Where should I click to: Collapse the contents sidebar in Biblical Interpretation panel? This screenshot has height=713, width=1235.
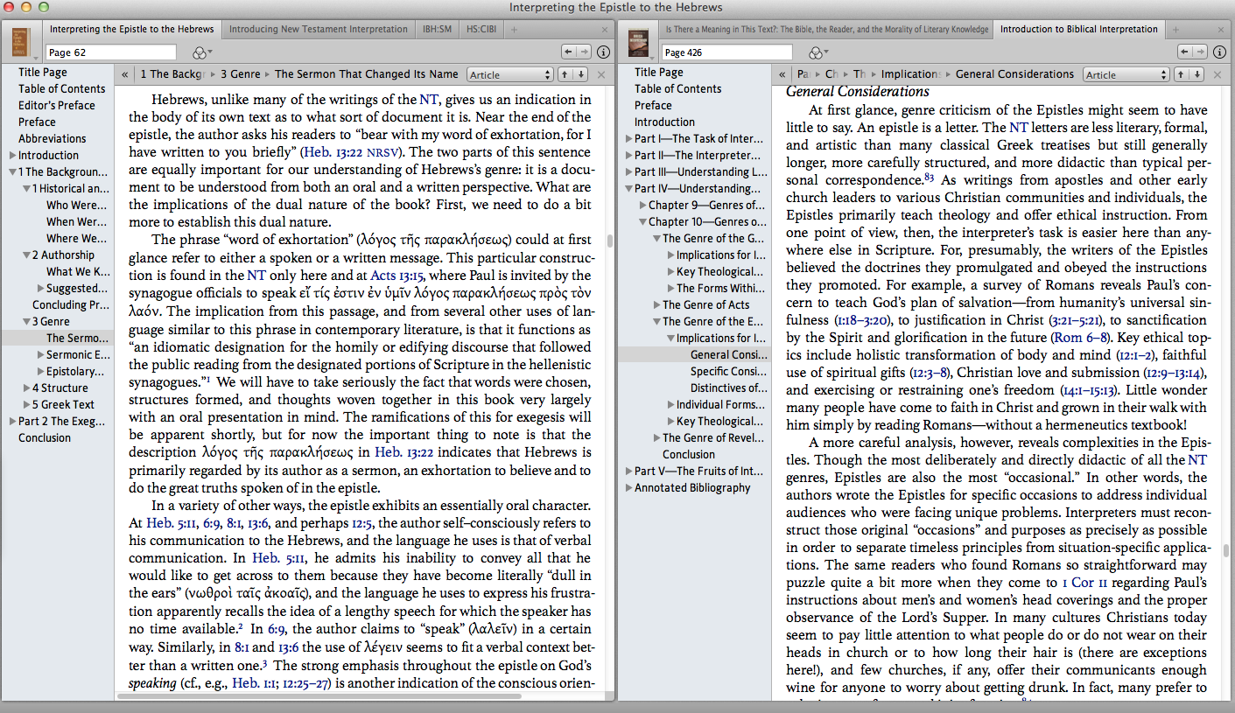click(x=781, y=75)
